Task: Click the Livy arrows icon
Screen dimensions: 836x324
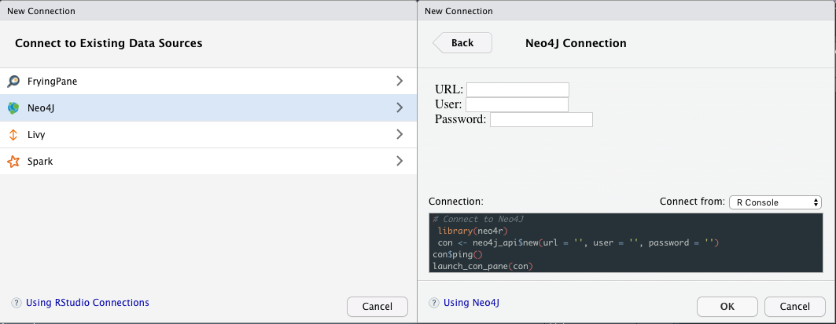Action: pos(13,135)
